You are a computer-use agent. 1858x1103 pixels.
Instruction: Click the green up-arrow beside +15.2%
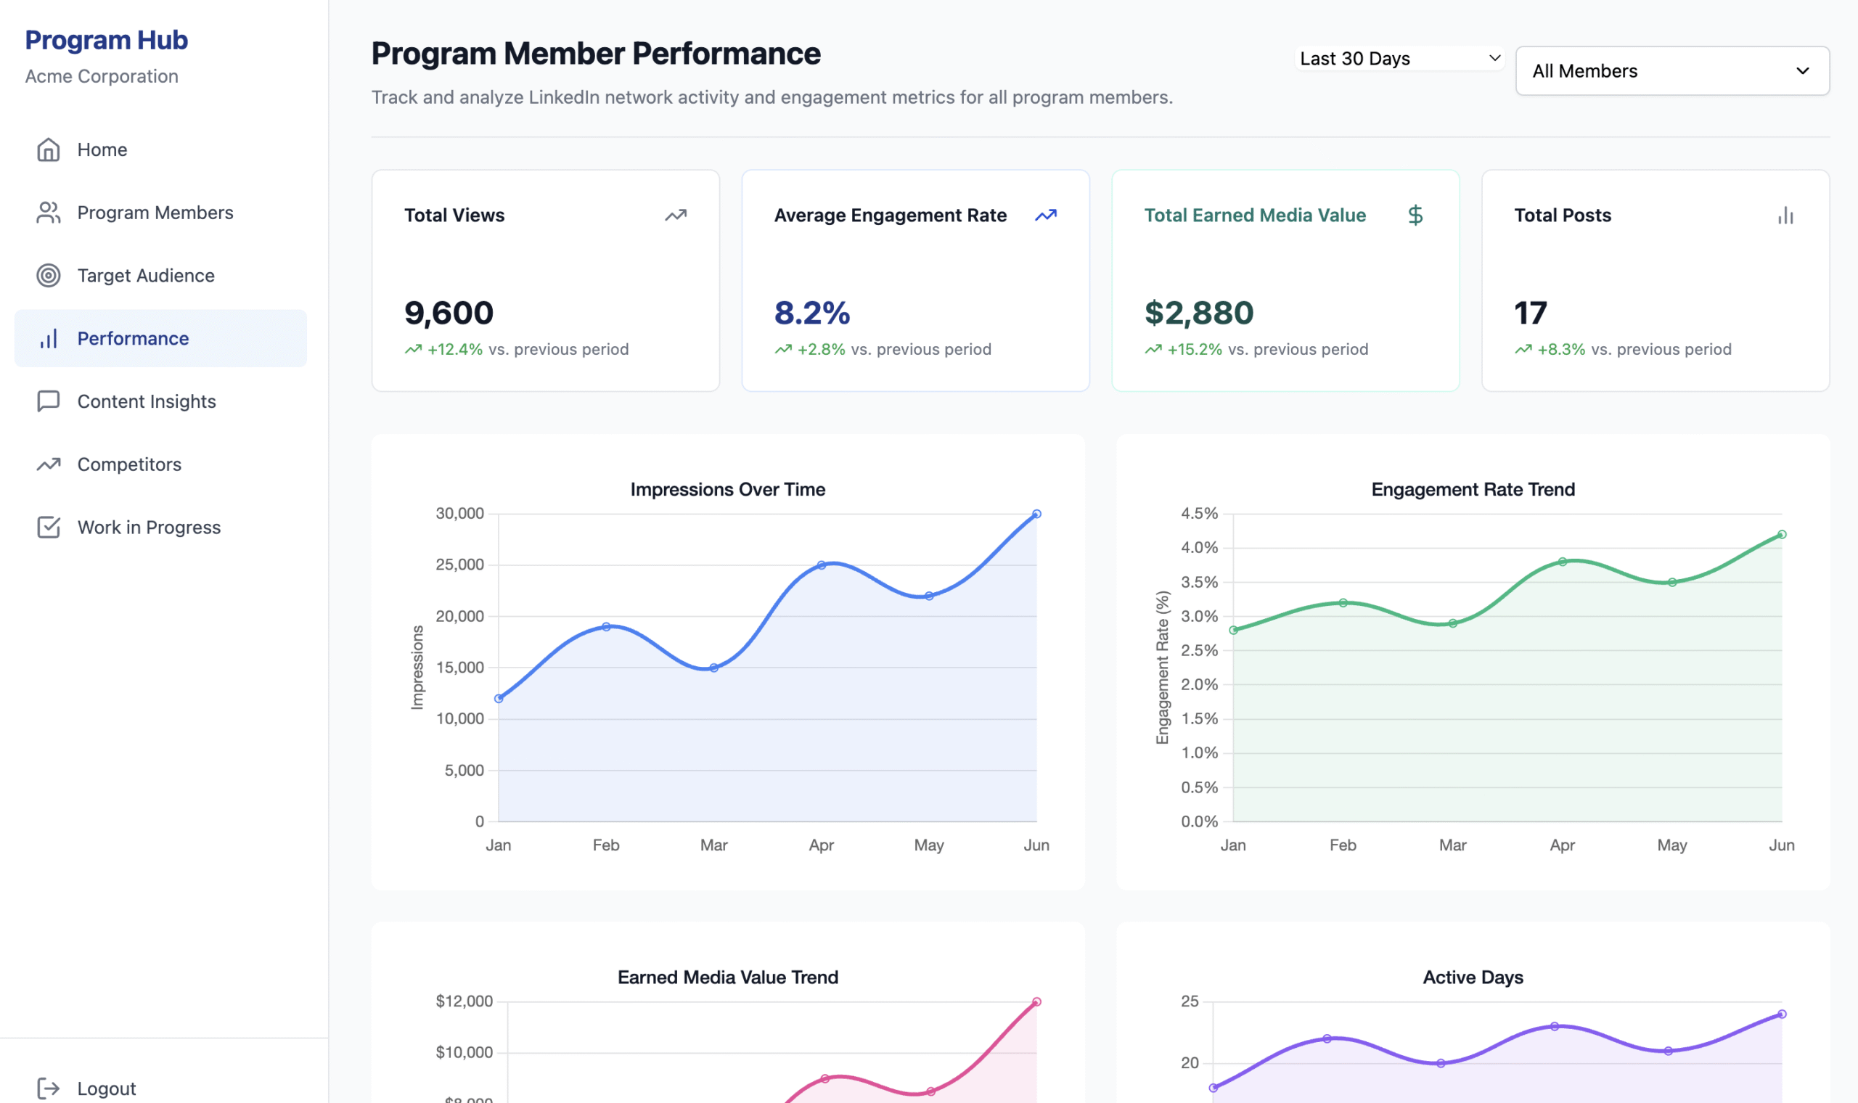[1153, 349]
